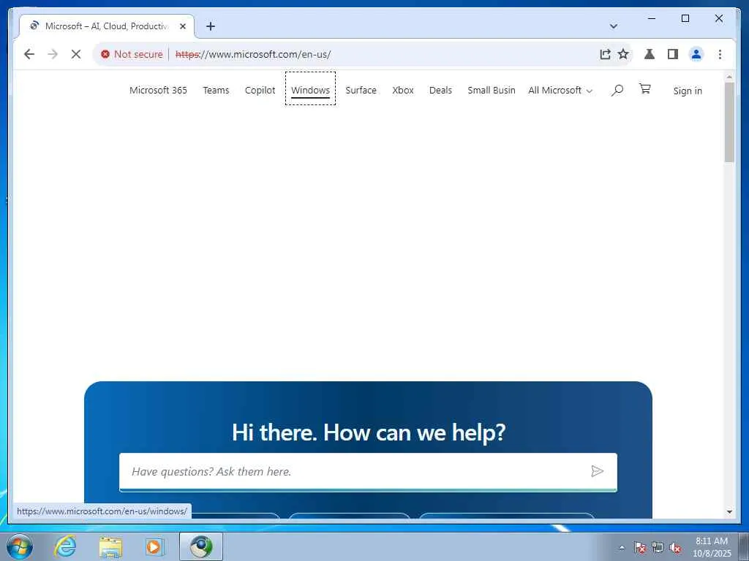Close the Microsoft tab
The width and height of the screenshot is (749, 561).
(182, 26)
